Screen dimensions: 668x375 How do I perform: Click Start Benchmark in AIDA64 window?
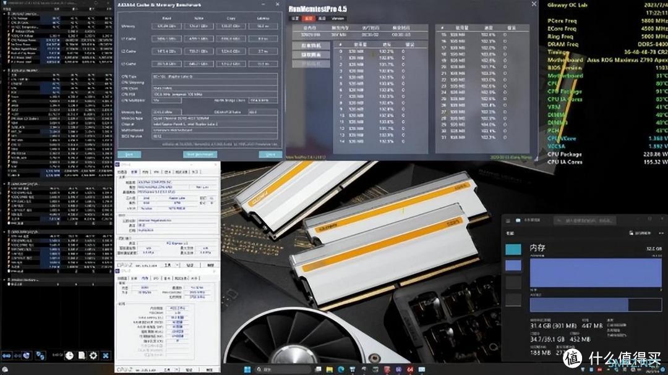pos(200,154)
